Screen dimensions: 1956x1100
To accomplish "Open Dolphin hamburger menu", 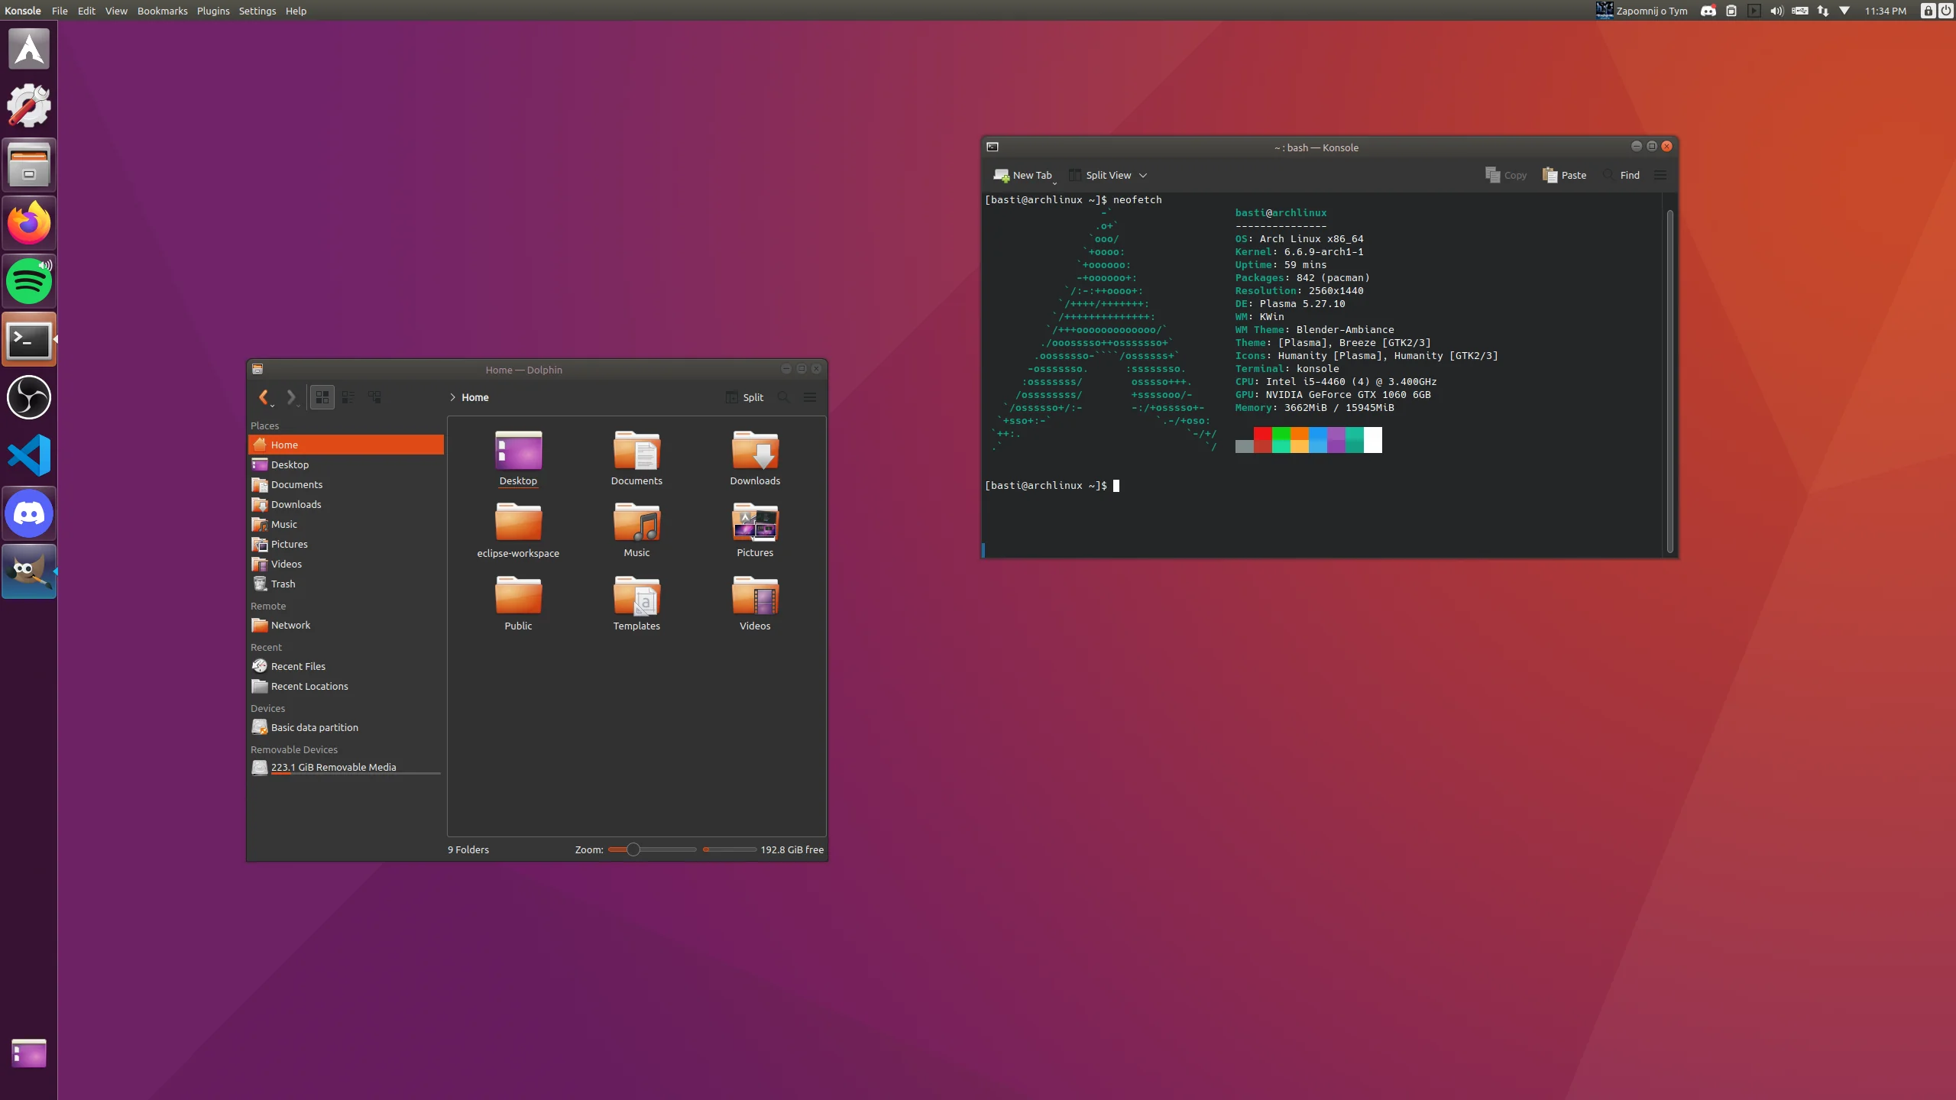I will [x=810, y=397].
